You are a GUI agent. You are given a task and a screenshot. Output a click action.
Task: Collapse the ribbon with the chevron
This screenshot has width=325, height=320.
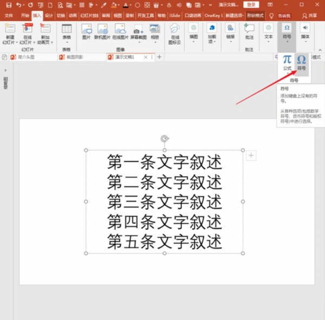(320, 50)
